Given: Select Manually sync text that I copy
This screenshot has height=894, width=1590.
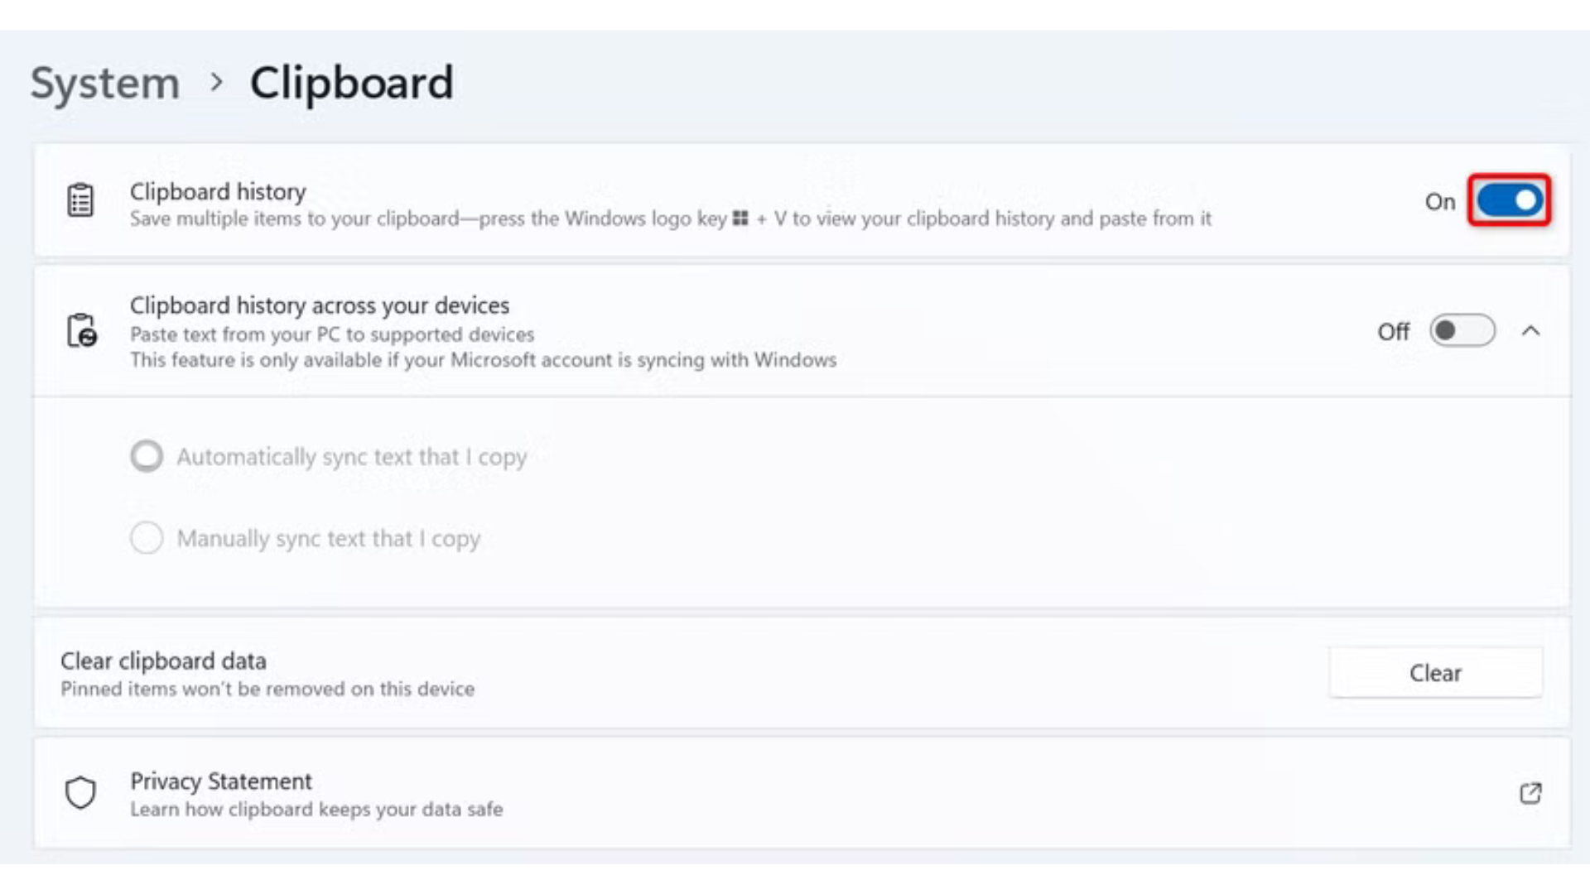Looking at the screenshot, I should click(147, 538).
